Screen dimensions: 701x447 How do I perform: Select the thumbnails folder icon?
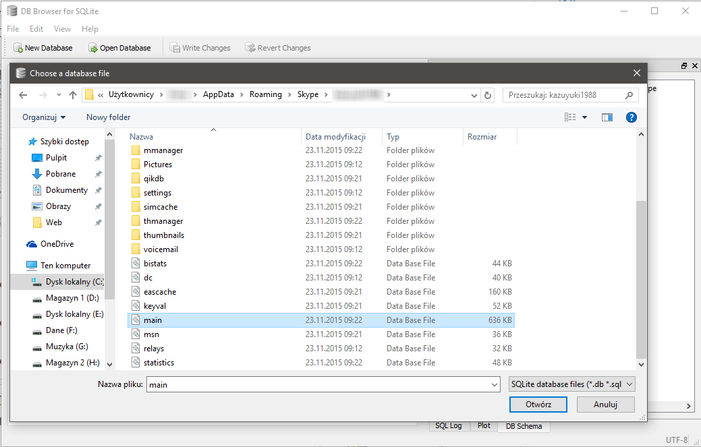136,235
